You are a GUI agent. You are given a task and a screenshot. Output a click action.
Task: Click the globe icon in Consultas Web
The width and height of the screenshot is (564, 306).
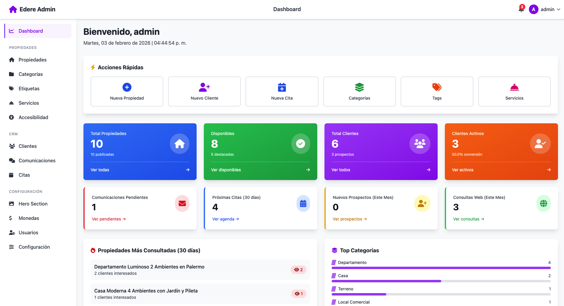pyautogui.click(x=543, y=203)
